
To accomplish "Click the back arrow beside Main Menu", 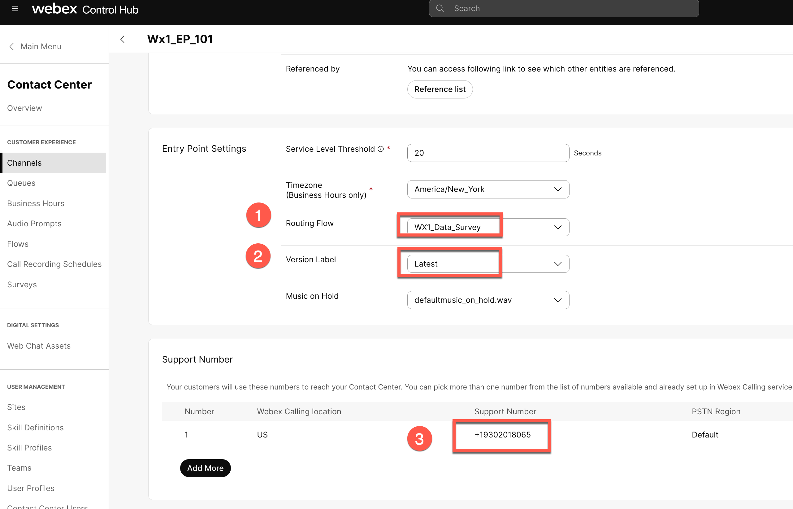I will (x=11, y=46).
